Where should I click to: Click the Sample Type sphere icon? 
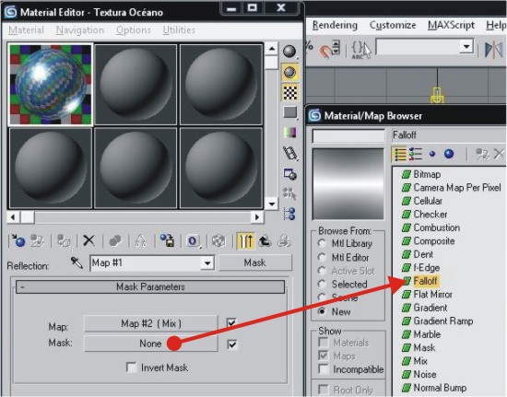click(289, 52)
